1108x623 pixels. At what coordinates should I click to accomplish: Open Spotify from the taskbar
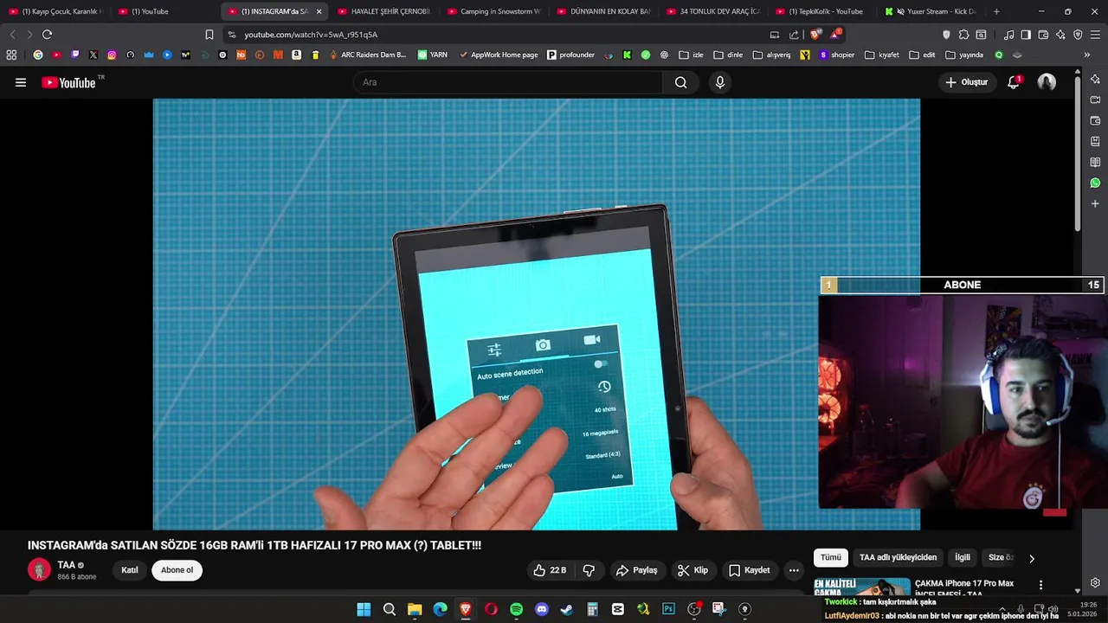(x=516, y=609)
